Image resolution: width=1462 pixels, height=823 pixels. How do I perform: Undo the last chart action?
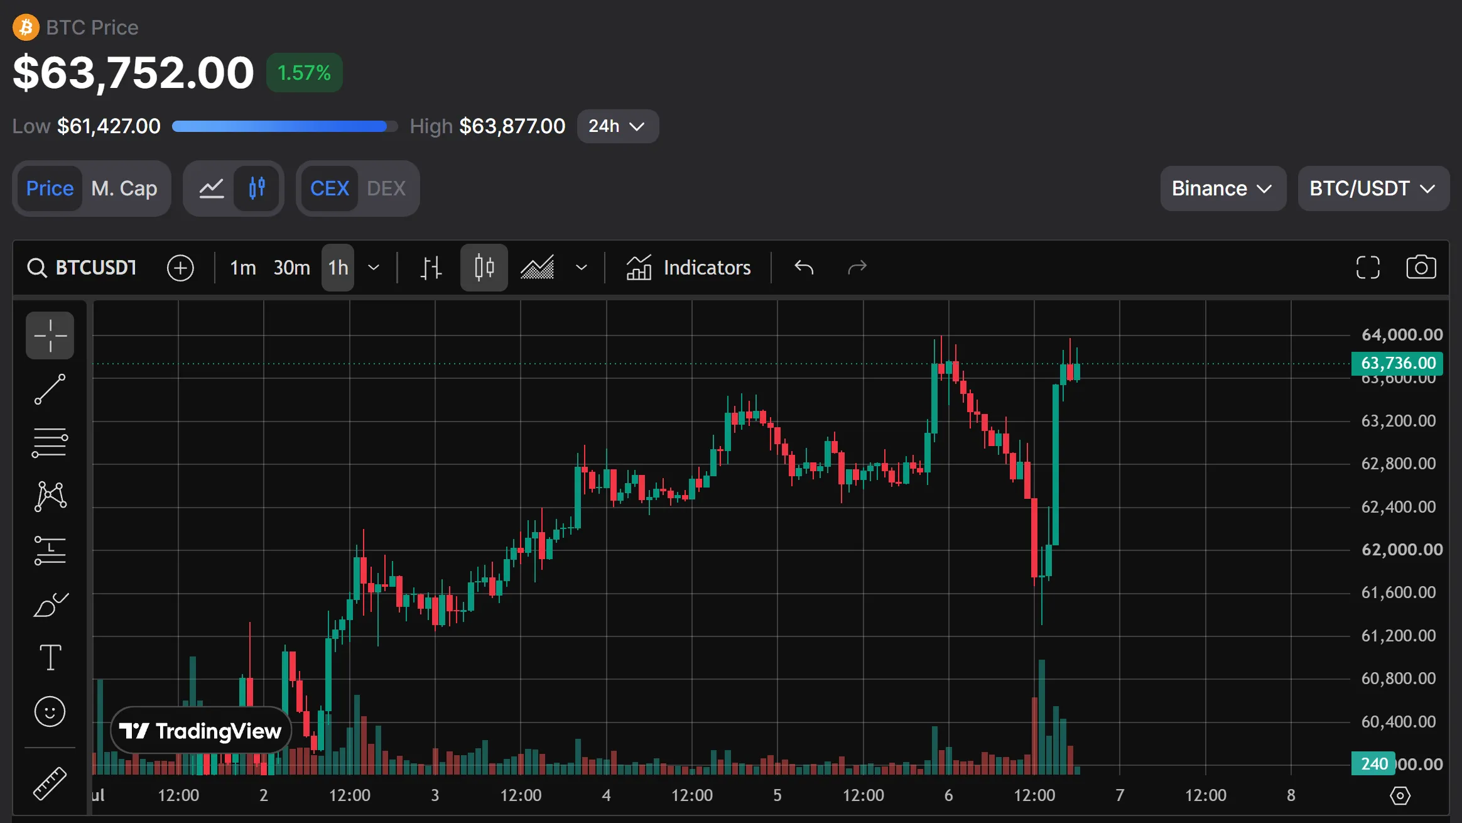pos(804,268)
